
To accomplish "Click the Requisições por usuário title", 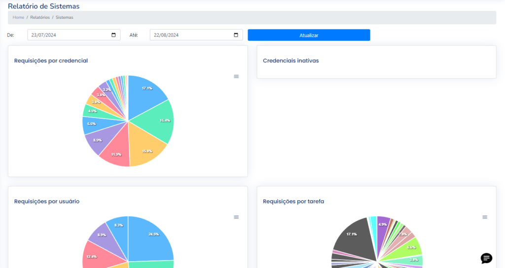I will coord(47,202).
